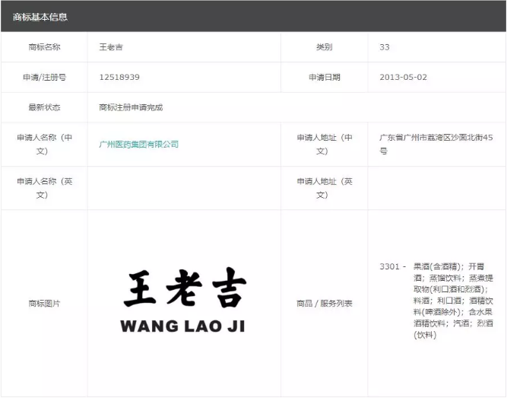Select status text 商标注册申请完成
Viewport: 507px width, 398px height.
131,107
